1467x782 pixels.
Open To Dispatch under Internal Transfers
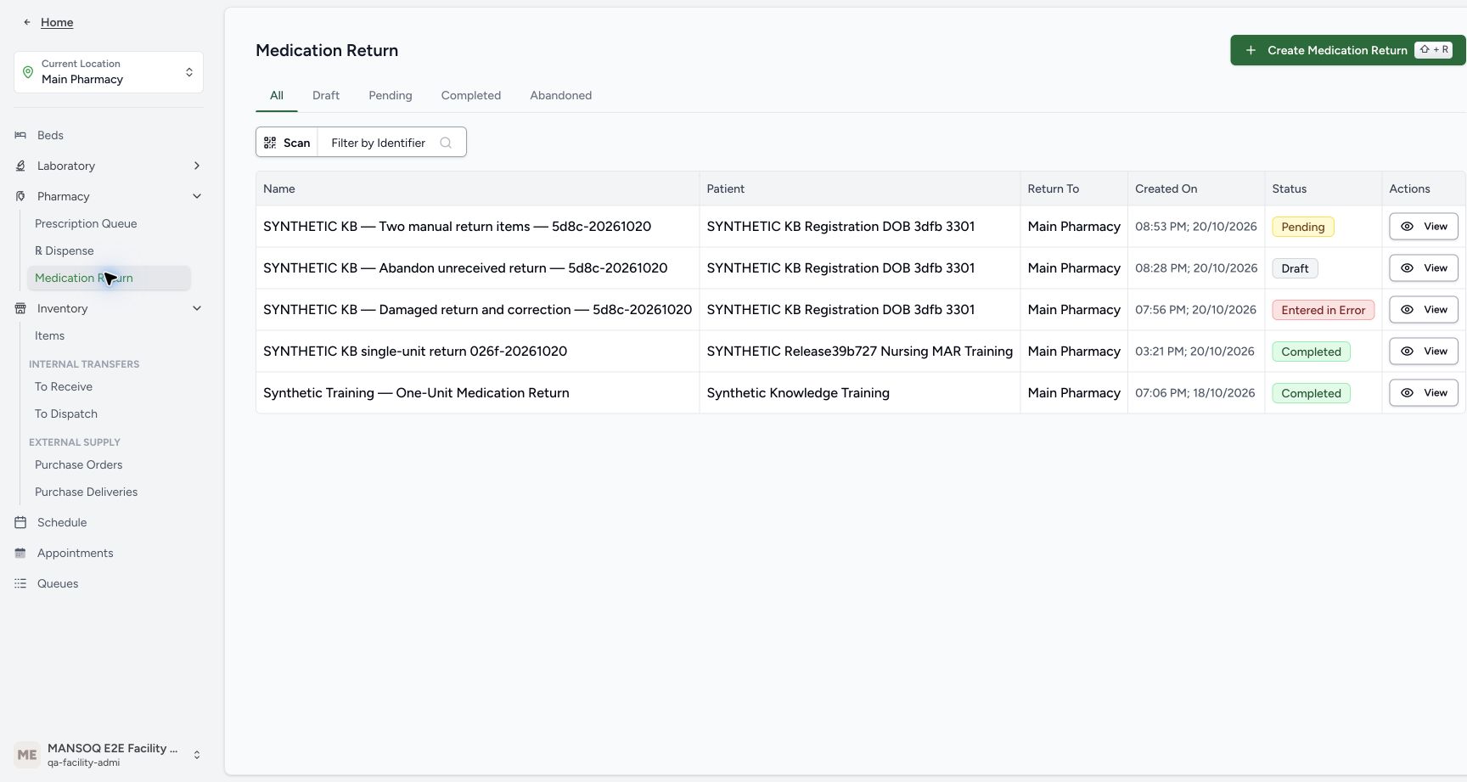click(x=66, y=414)
